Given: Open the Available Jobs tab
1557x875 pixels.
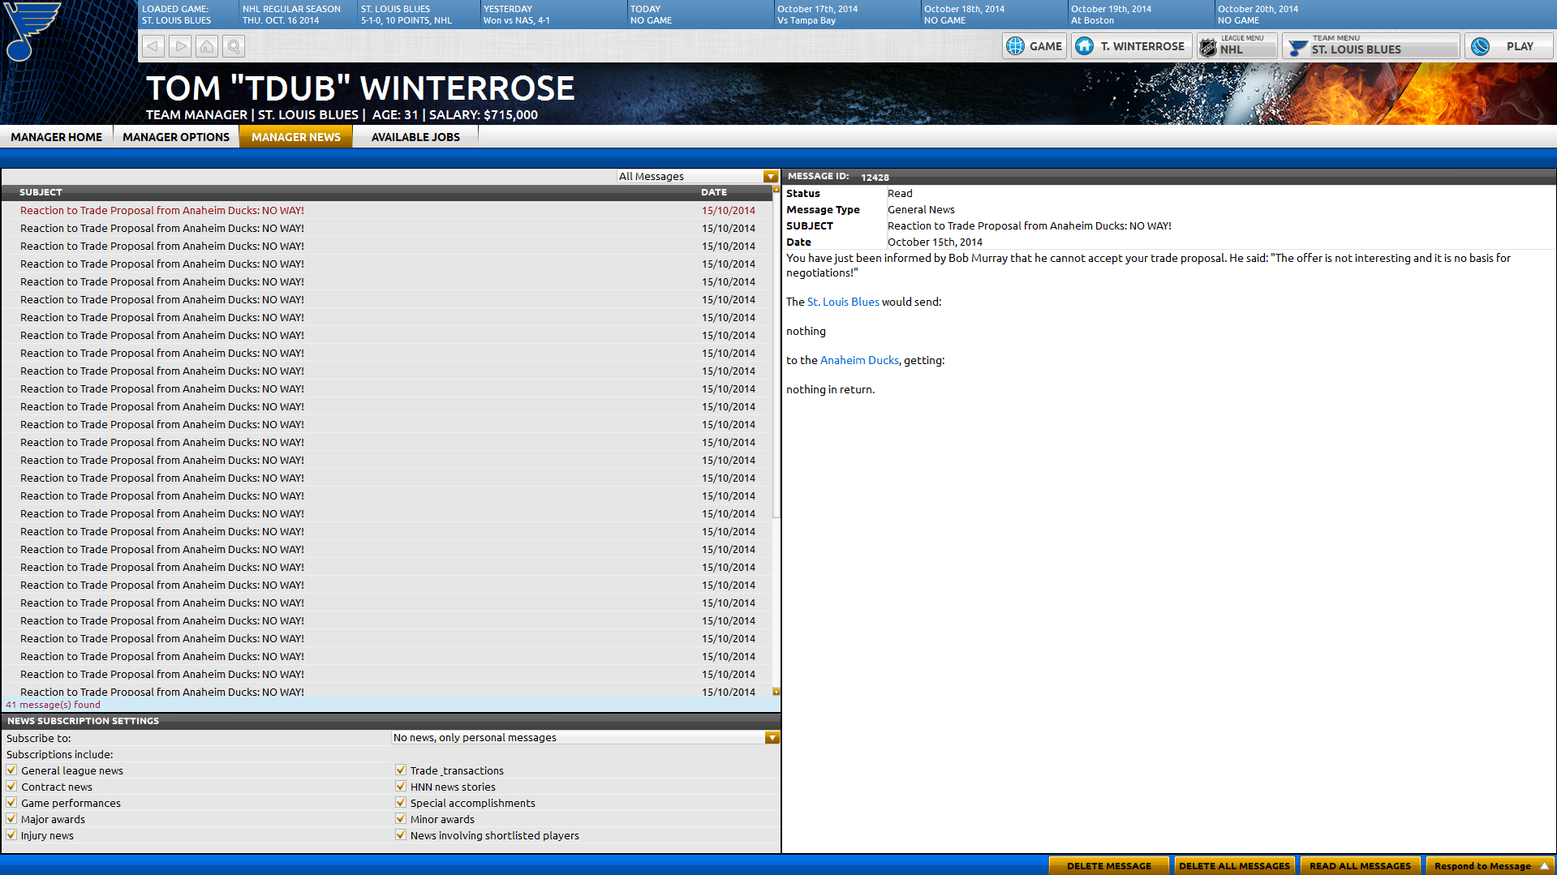Looking at the screenshot, I should click(415, 137).
